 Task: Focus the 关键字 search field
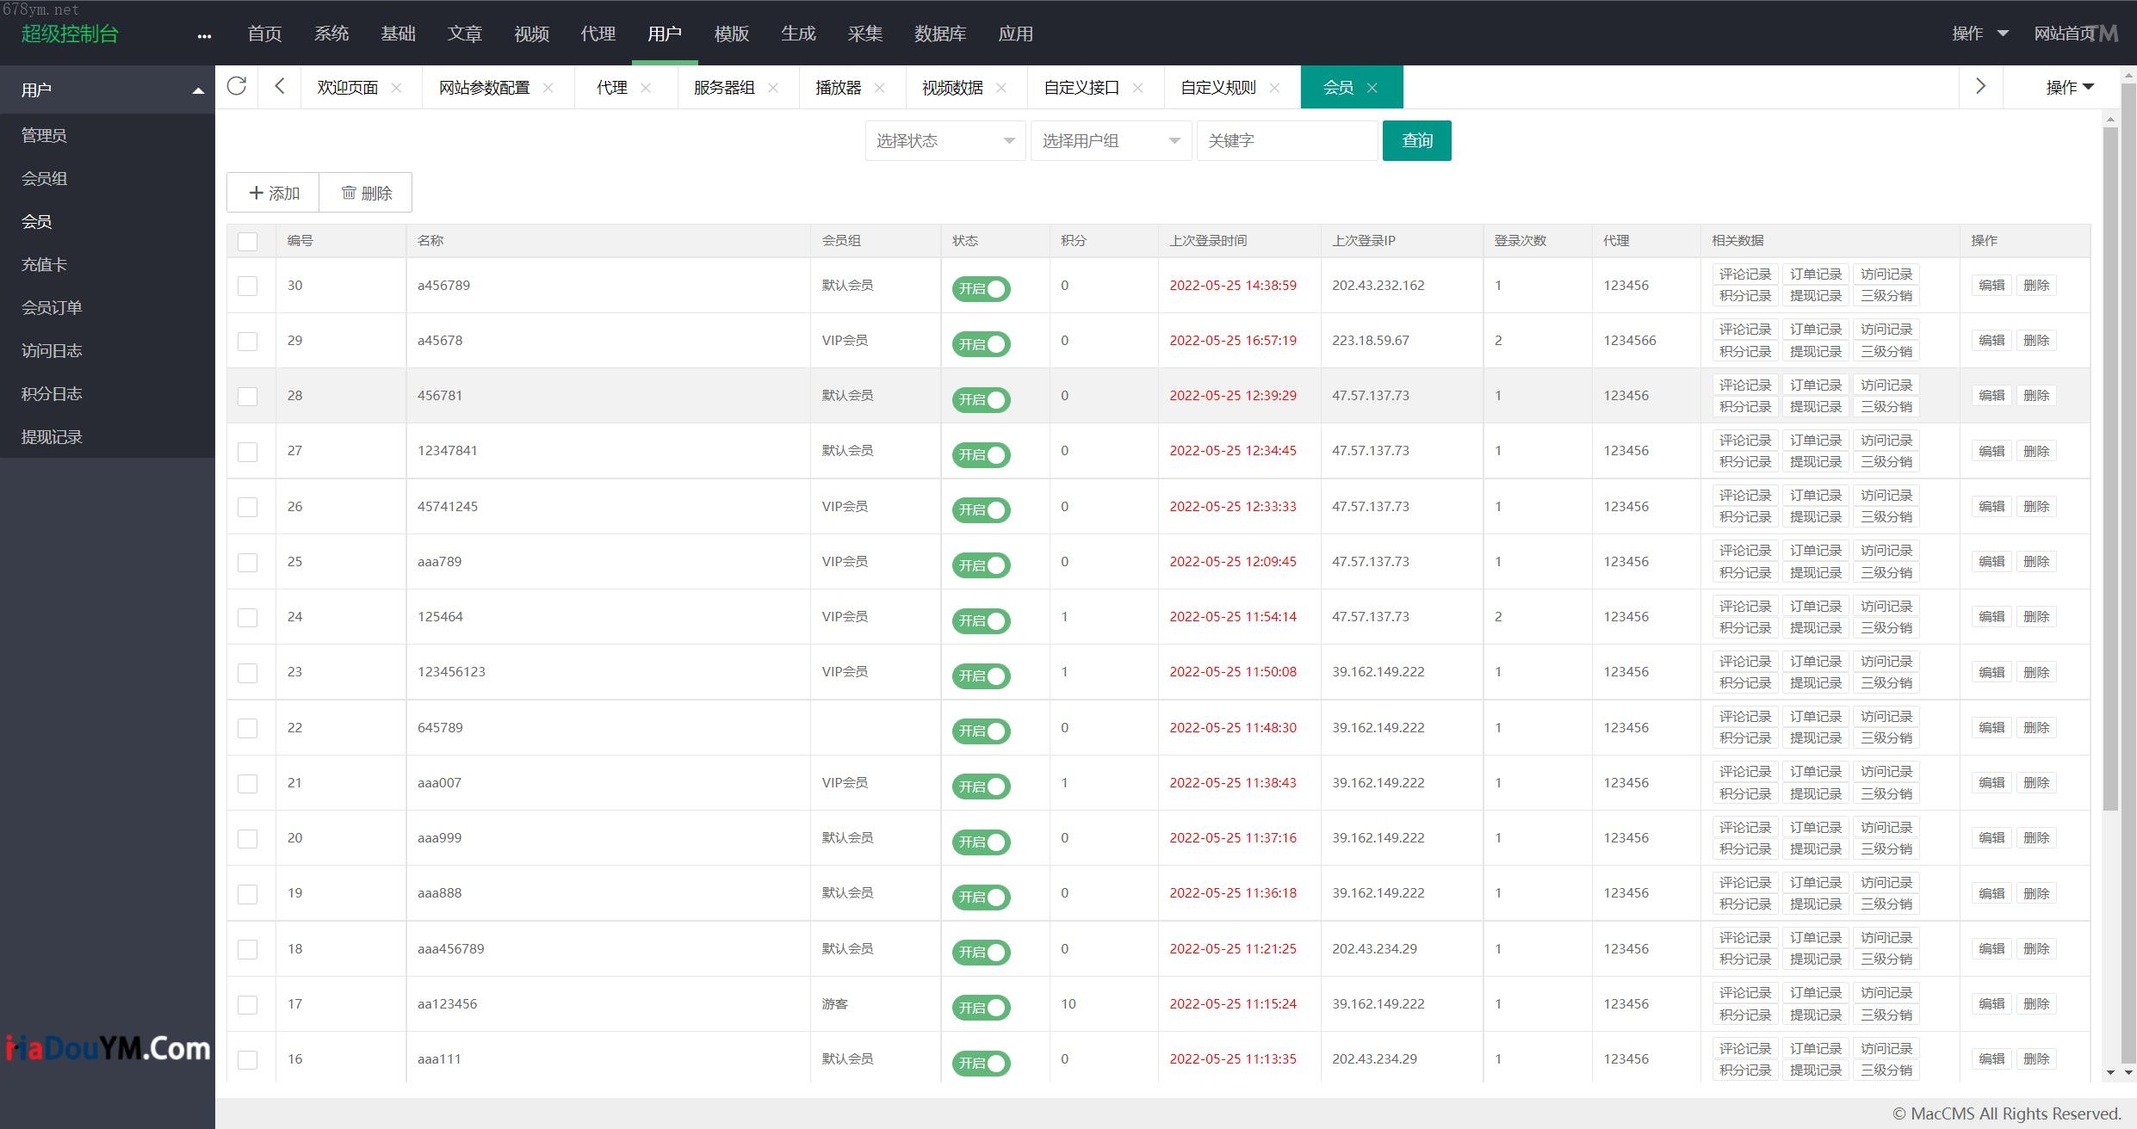pyautogui.click(x=1286, y=141)
